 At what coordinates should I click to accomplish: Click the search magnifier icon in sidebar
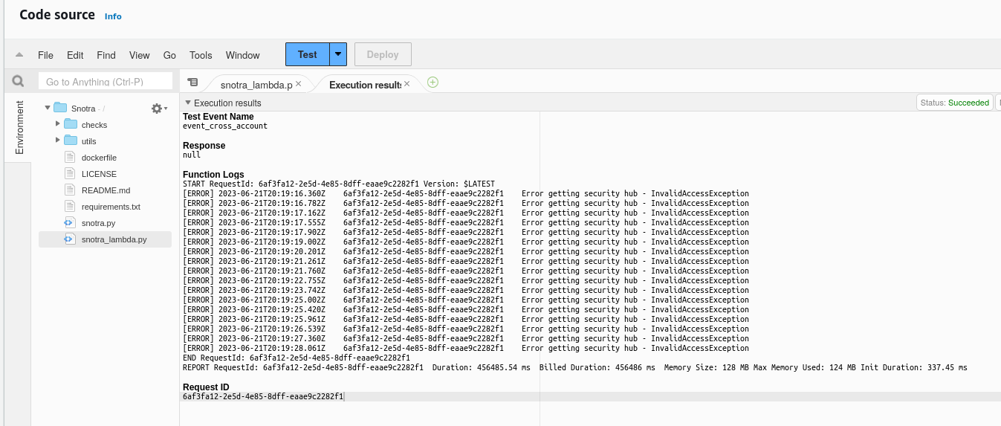[x=18, y=81]
